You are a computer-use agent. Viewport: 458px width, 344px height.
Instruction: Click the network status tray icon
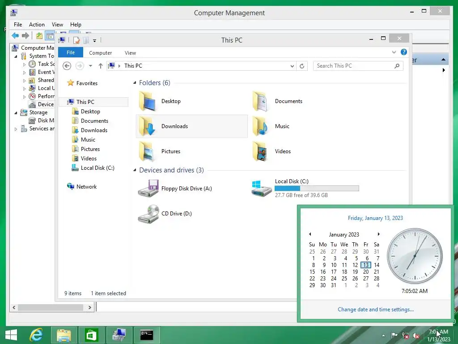point(405,335)
